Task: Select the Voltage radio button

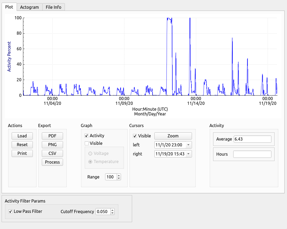Action: (90, 153)
